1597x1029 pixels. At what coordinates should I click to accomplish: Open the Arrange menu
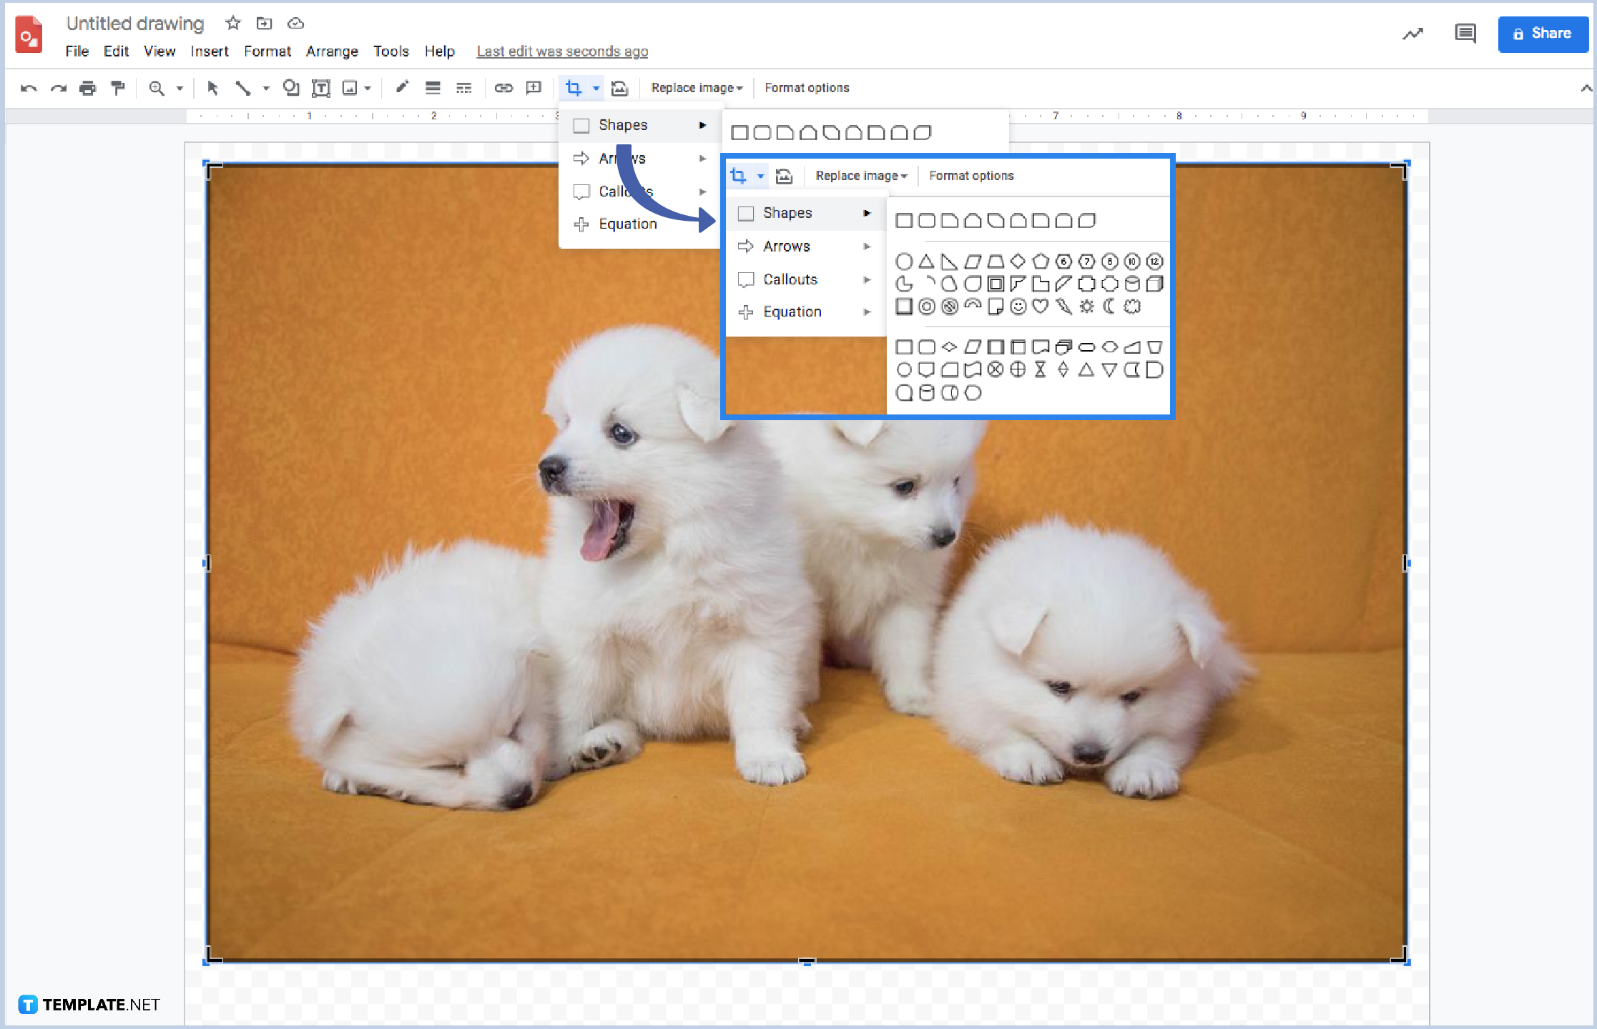[331, 51]
